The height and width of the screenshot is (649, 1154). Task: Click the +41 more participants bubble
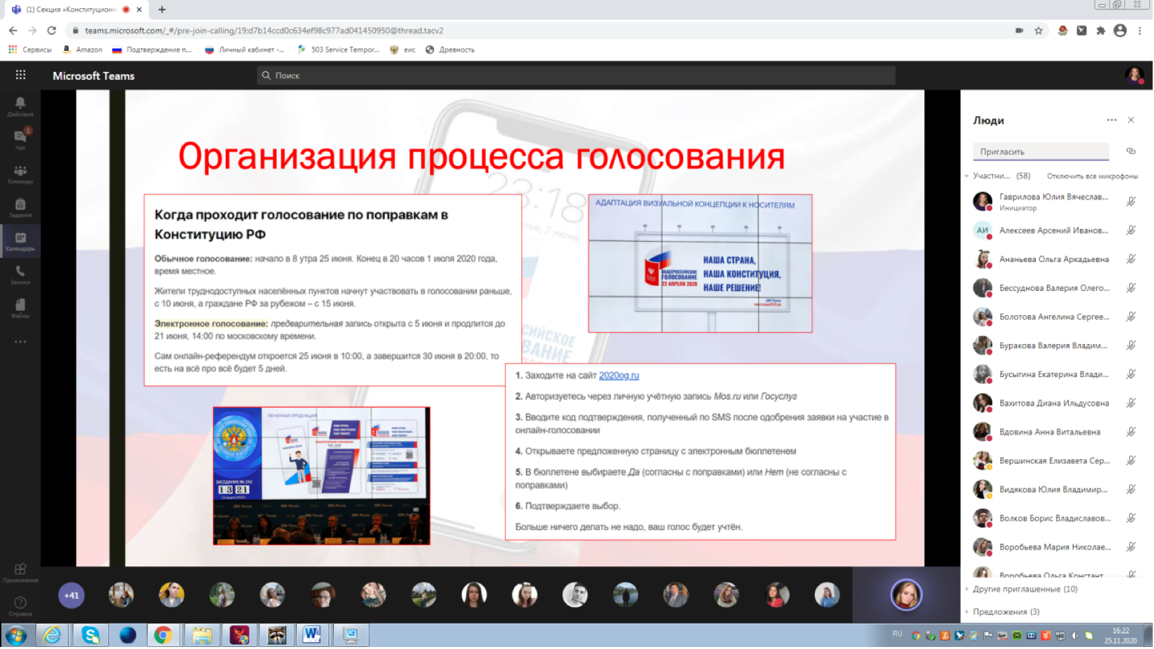(71, 595)
